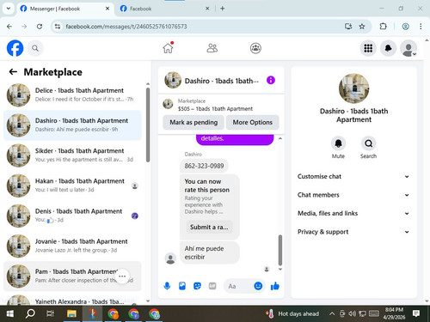Send a thumbs-up like
Viewport: 430px width, 322px height.
click(x=274, y=286)
